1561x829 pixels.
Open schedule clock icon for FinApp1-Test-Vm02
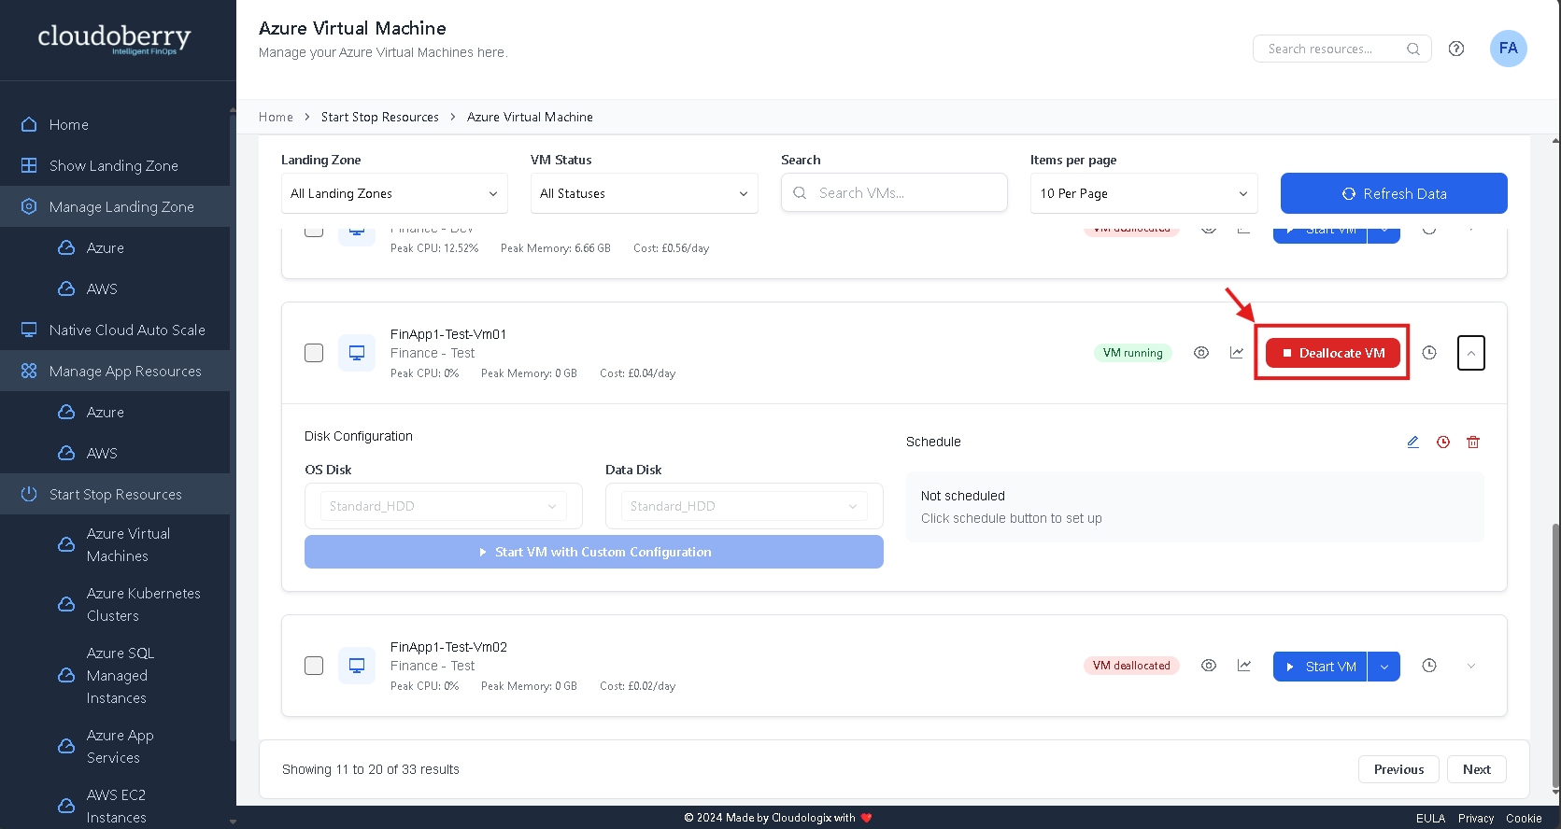click(x=1429, y=666)
